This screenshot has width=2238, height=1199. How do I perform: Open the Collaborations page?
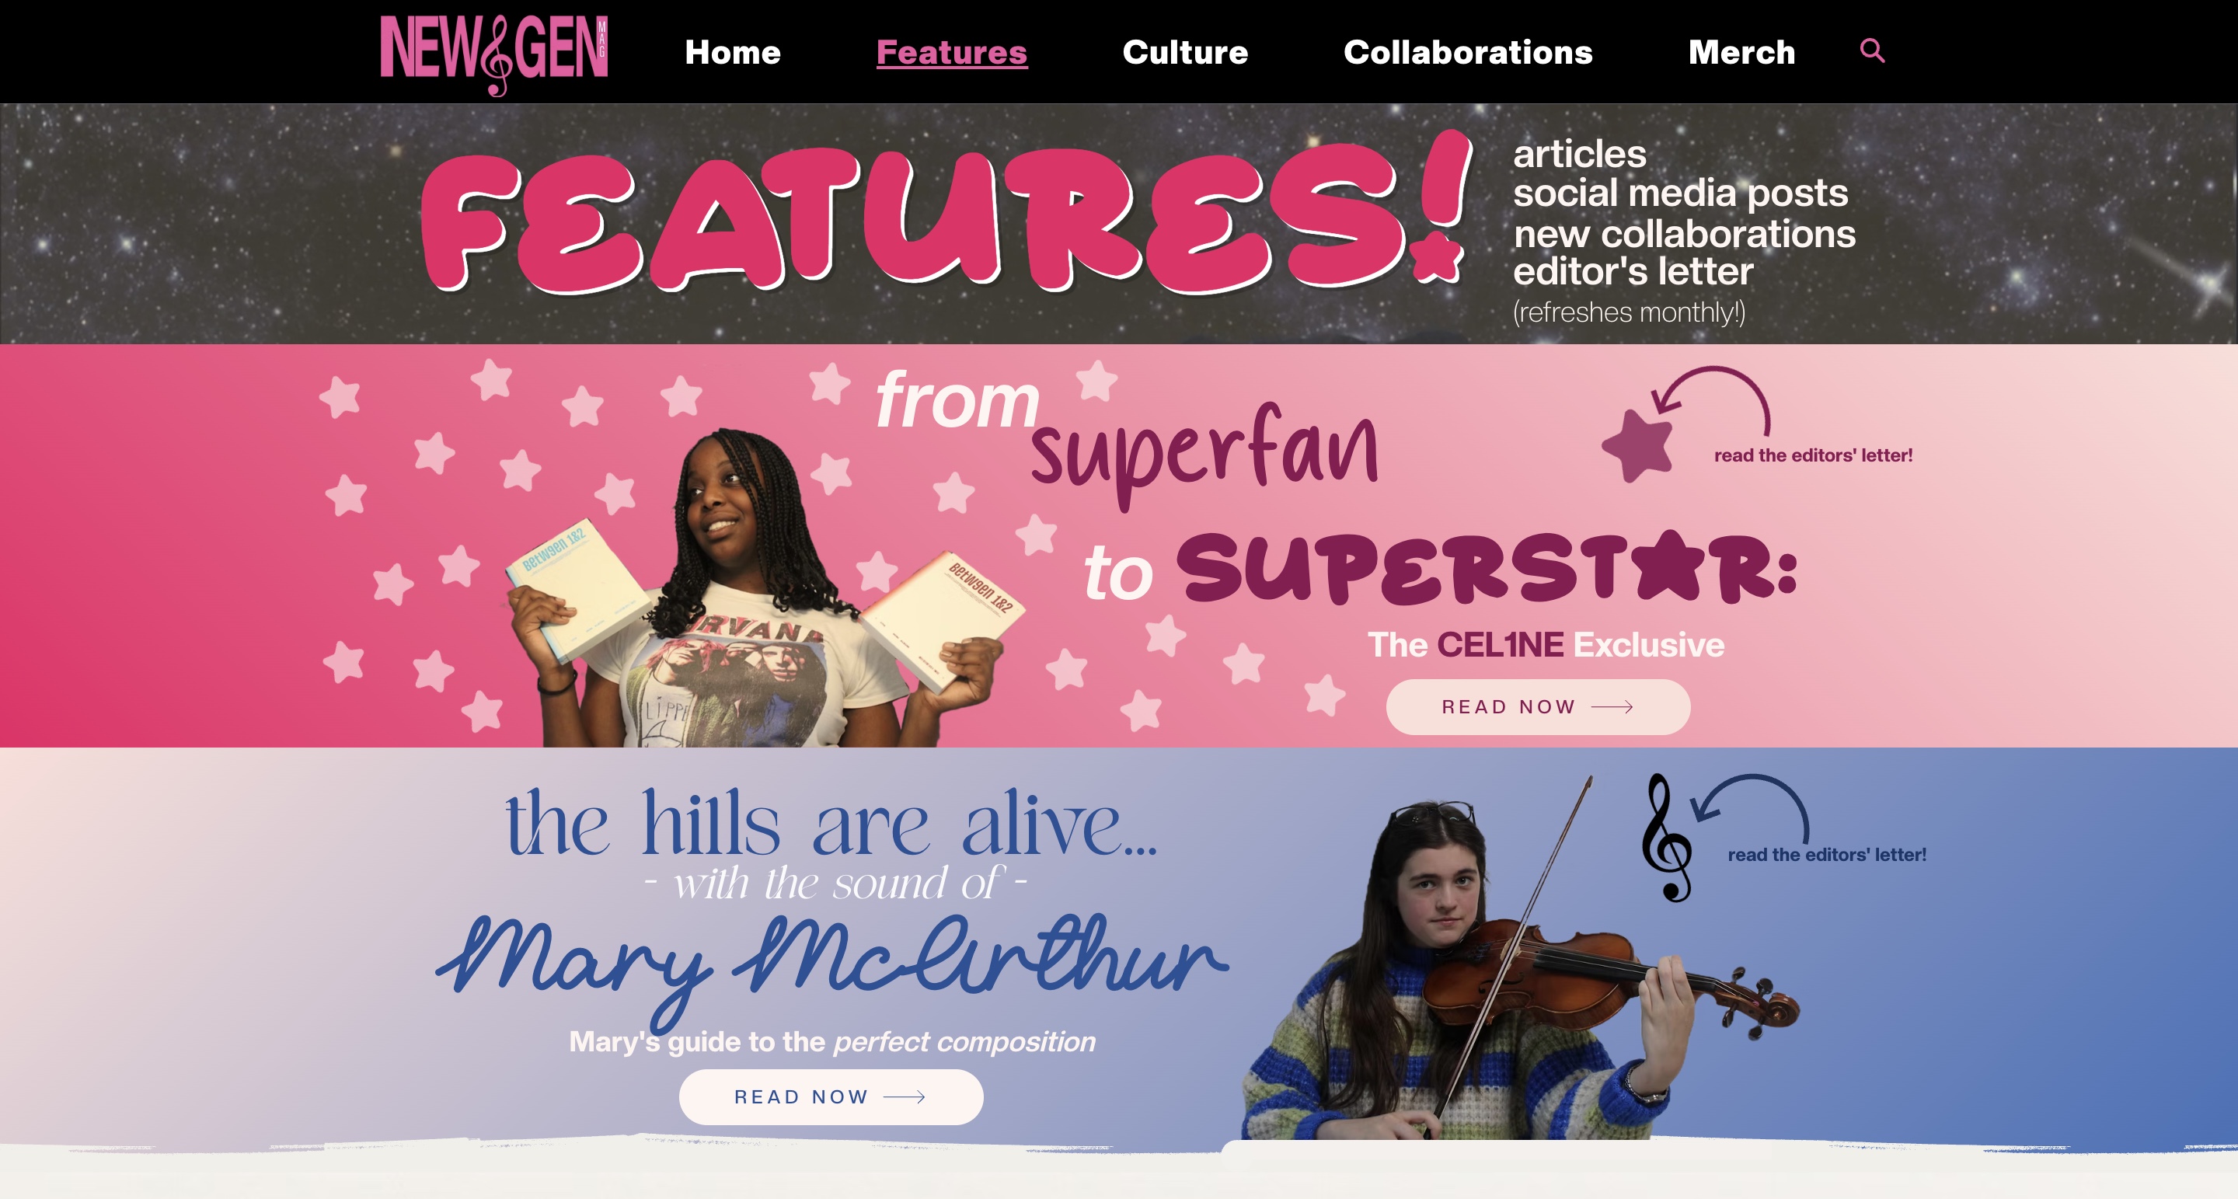(x=1468, y=52)
